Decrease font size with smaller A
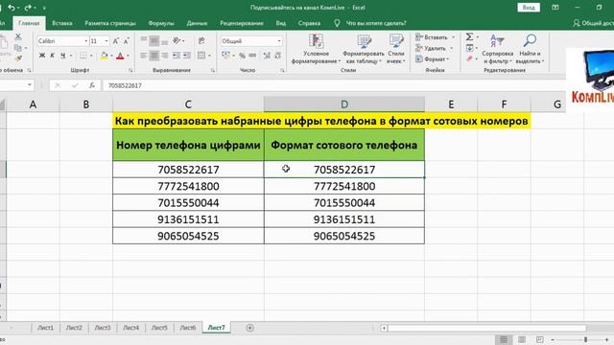 pos(126,41)
